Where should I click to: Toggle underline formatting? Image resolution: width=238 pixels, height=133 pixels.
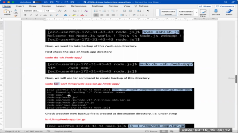point(36,15)
